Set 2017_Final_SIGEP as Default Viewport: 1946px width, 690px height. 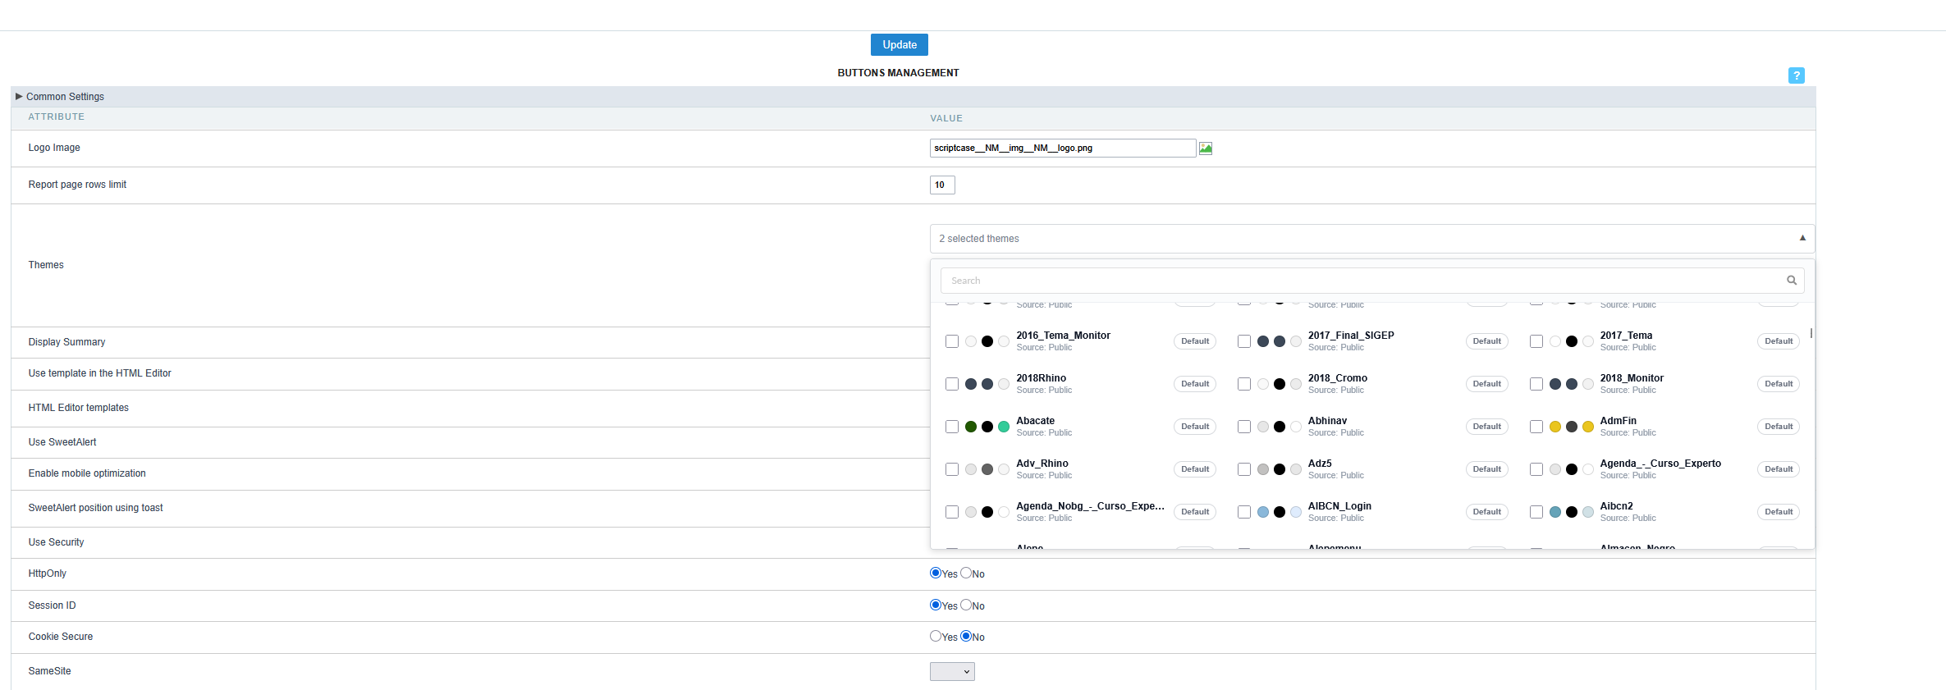point(1487,341)
